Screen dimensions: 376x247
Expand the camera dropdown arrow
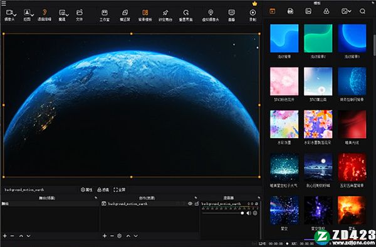(x=14, y=14)
